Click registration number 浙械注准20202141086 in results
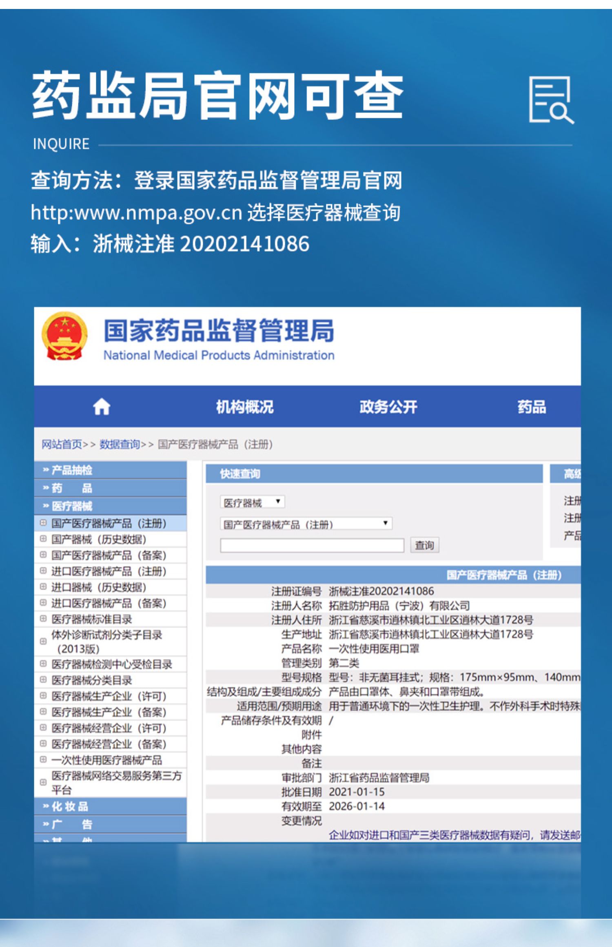This screenshot has width=612, height=947. coord(381,591)
